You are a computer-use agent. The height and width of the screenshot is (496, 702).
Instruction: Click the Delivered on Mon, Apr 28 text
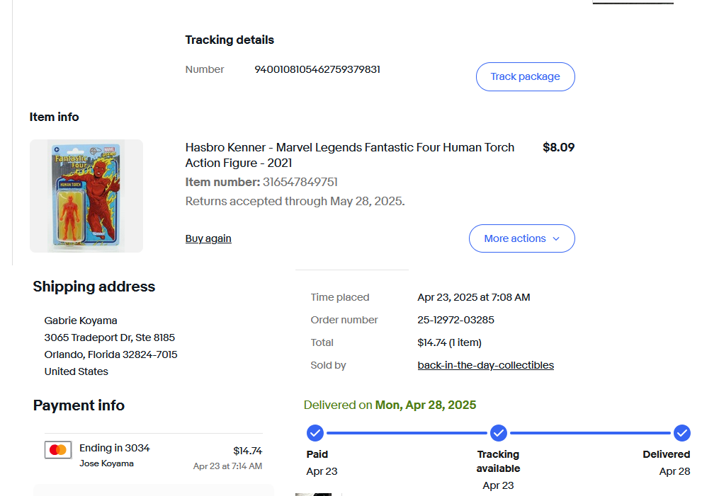390,405
